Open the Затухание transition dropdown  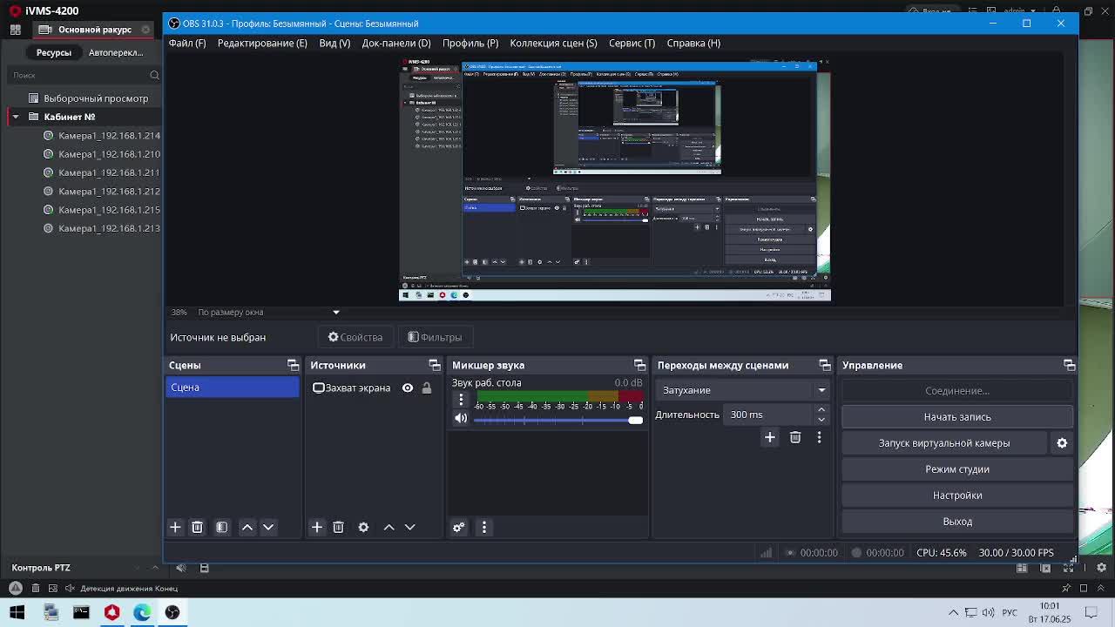pos(745,390)
